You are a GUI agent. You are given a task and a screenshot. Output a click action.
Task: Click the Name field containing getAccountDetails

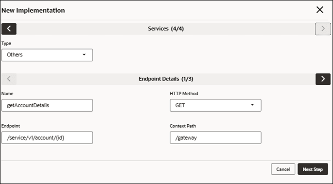[47, 105]
